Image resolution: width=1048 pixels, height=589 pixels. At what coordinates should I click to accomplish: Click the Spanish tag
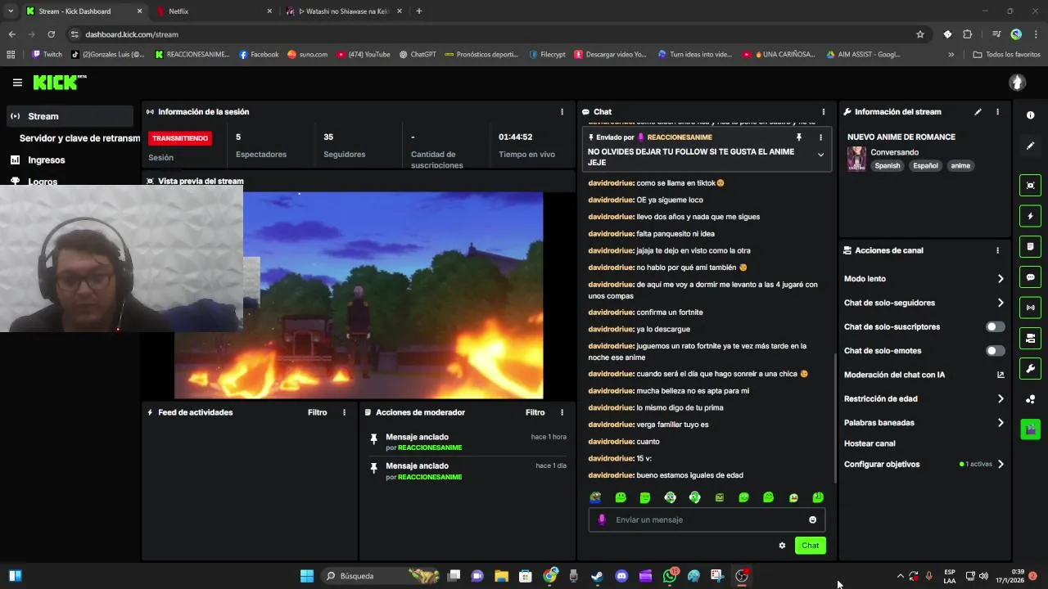pyautogui.click(x=887, y=166)
